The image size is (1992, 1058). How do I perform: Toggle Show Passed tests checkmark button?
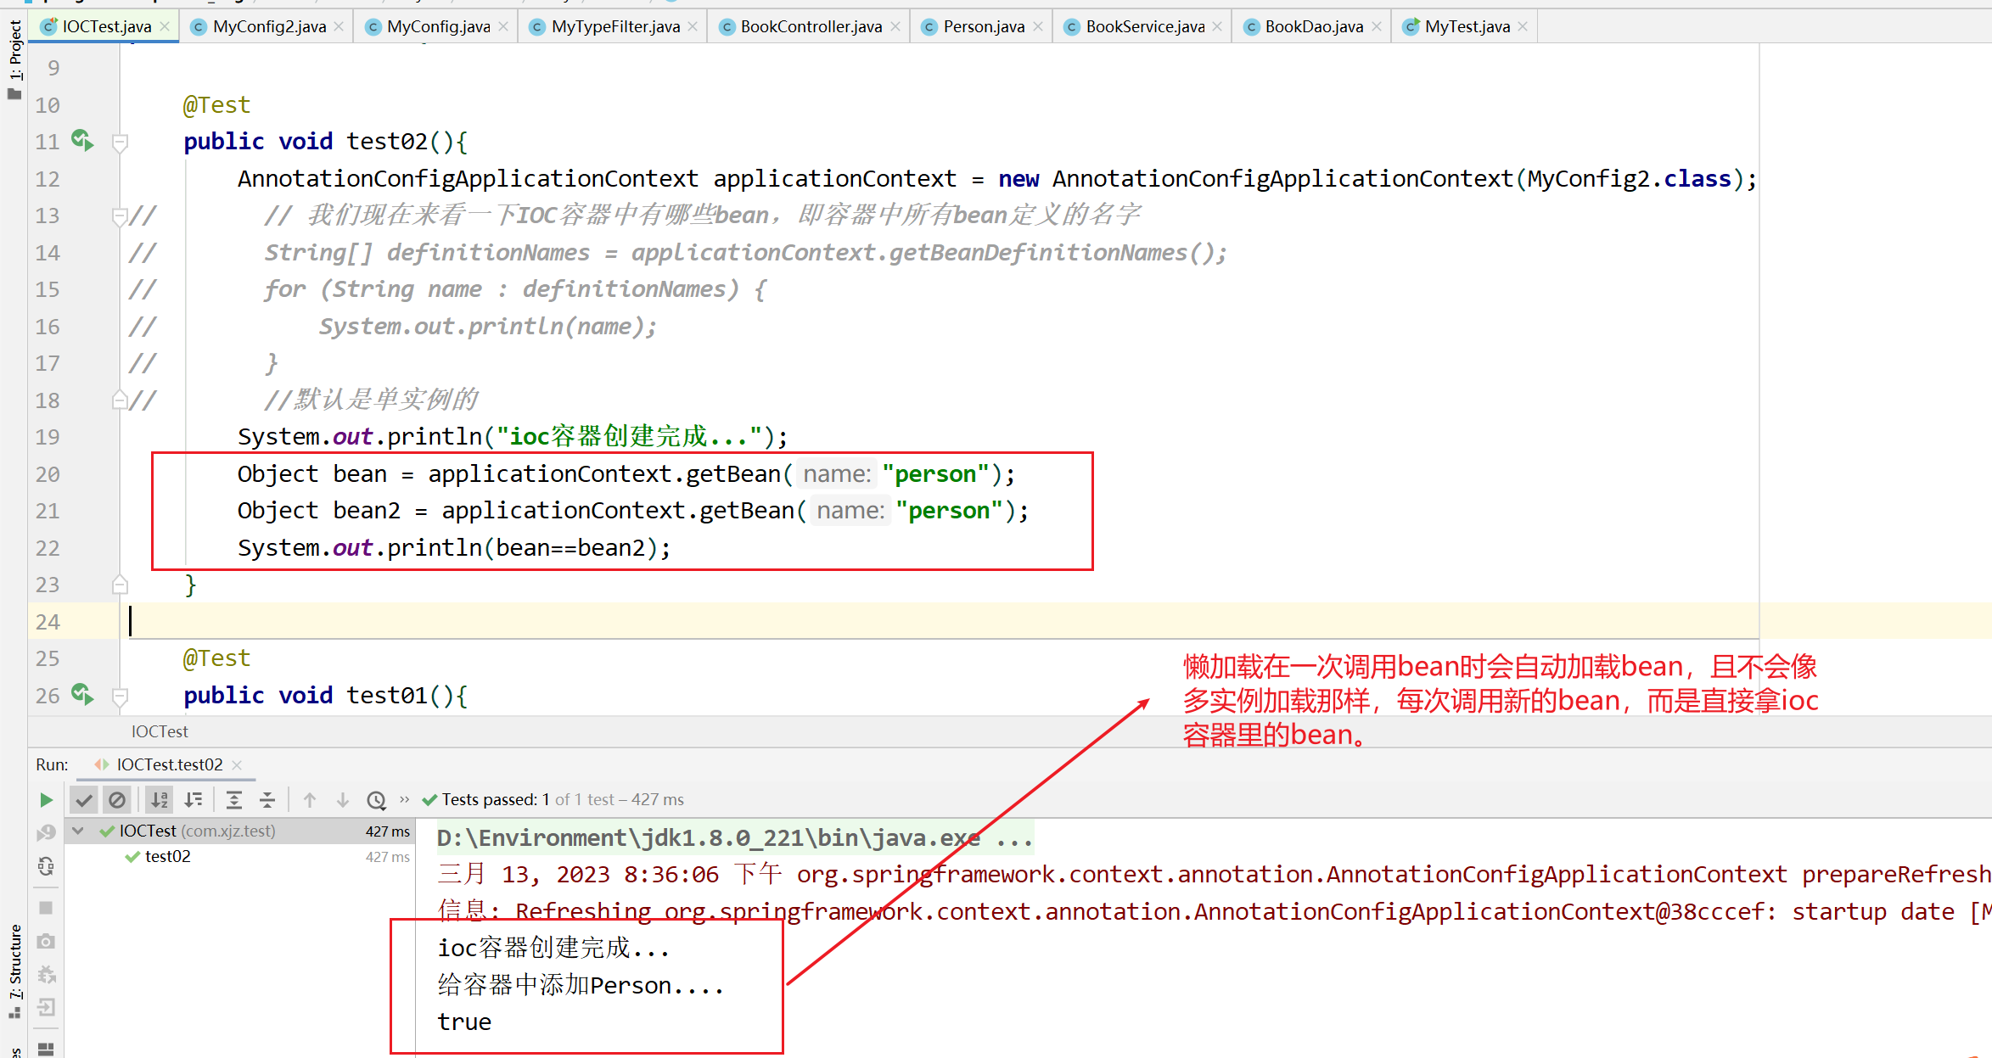tap(83, 800)
